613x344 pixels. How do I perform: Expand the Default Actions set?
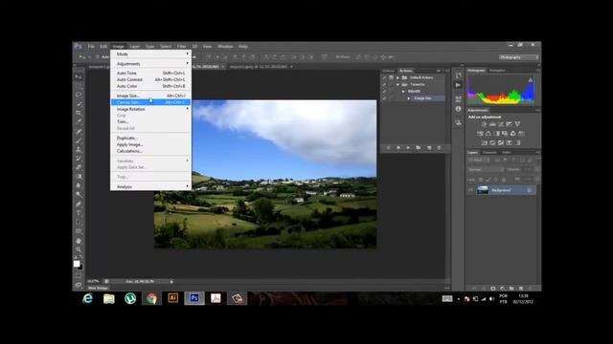pyautogui.click(x=398, y=77)
